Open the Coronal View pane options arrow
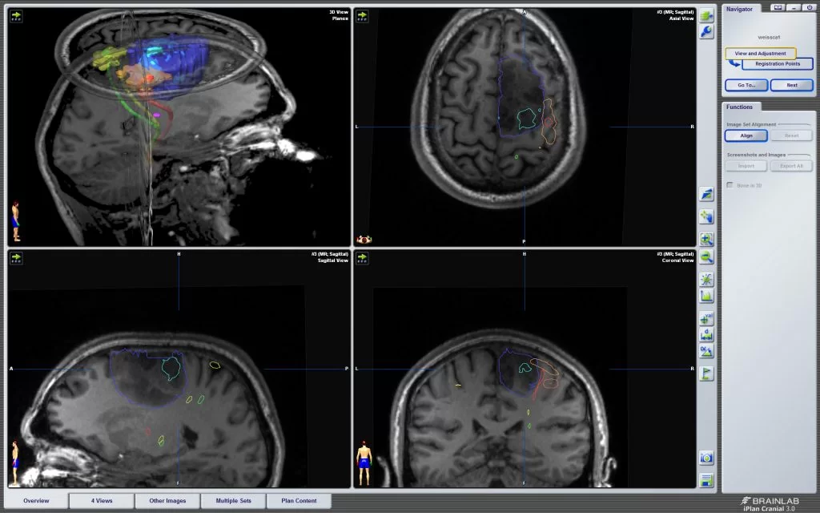The image size is (820, 513). (x=363, y=257)
